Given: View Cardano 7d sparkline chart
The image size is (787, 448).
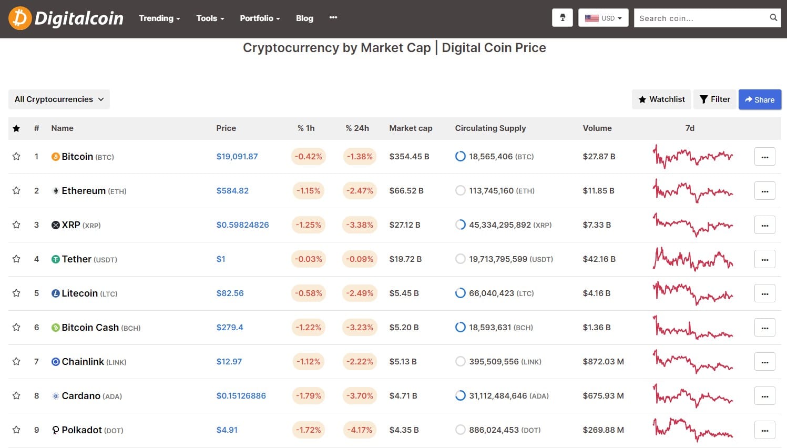Looking at the screenshot, I should tap(693, 396).
